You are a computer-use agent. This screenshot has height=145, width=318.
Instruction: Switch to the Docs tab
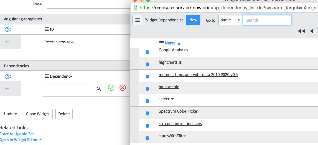[x=38, y=4]
